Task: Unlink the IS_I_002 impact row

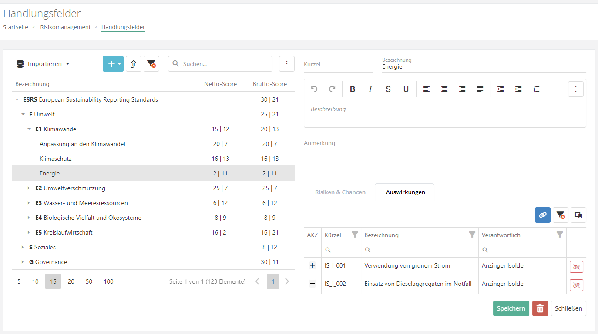Action: pos(576,285)
